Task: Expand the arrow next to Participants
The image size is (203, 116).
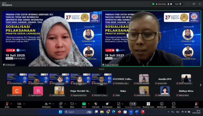Action: point(53,104)
